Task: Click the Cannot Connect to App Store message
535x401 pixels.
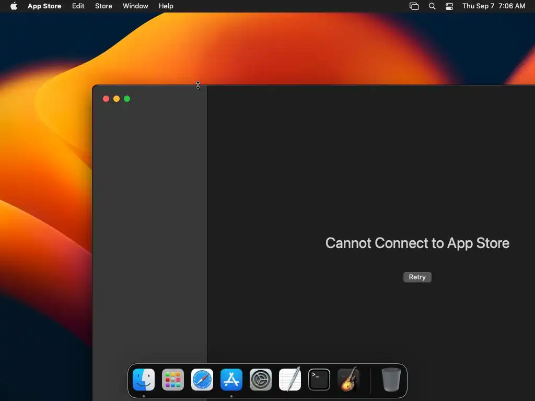Action: point(417,243)
